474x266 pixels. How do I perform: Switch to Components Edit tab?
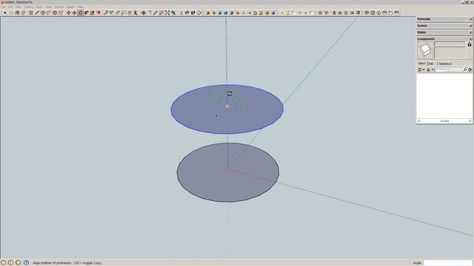click(431, 64)
